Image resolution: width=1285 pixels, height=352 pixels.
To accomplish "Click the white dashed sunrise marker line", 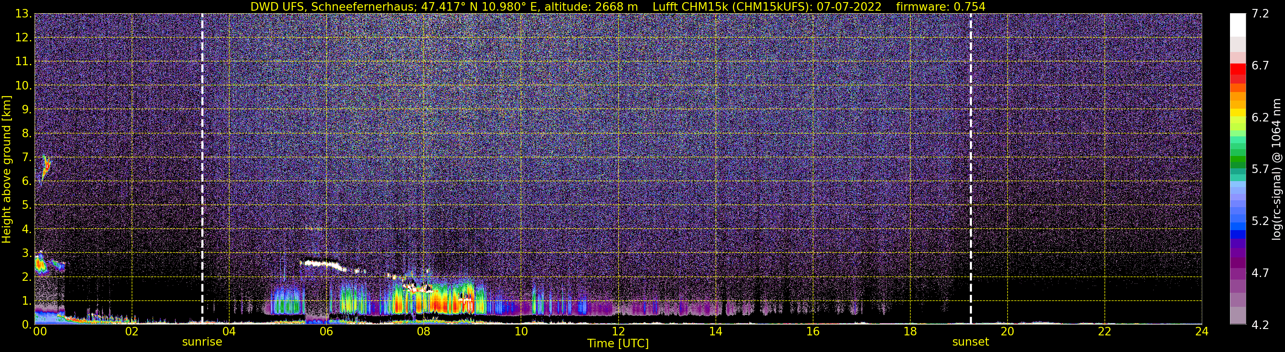I will [202, 169].
